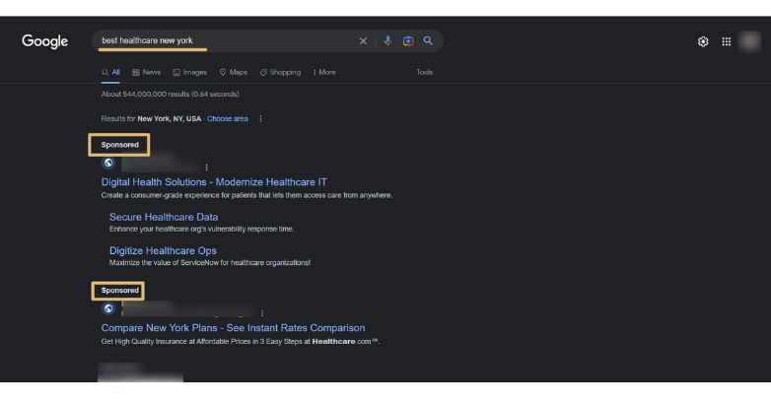The width and height of the screenshot is (771, 404).
Task: Click first Sponsored label above Digital Health Solutions
Action: (119, 145)
